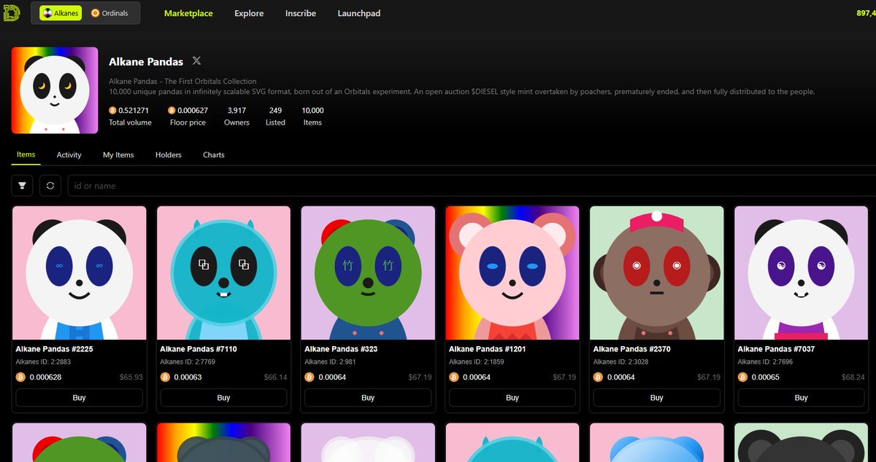Select the Activity tab
The height and width of the screenshot is (462, 876).
[69, 154]
